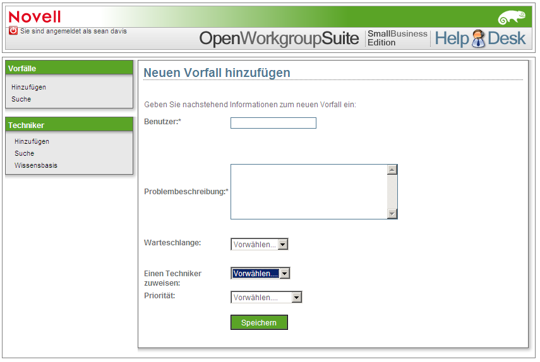This screenshot has height=362, width=540.
Task: Click the Speichern button
Action: (x=259, y=322)
